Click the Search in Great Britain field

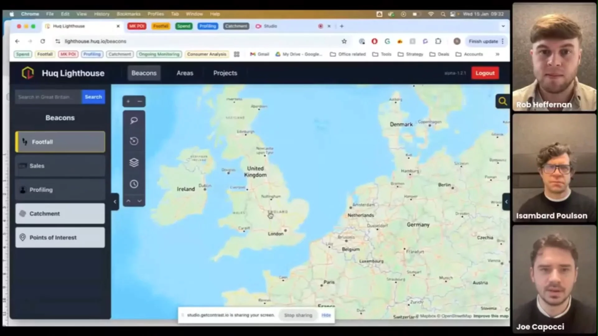[x=49, y=97]
